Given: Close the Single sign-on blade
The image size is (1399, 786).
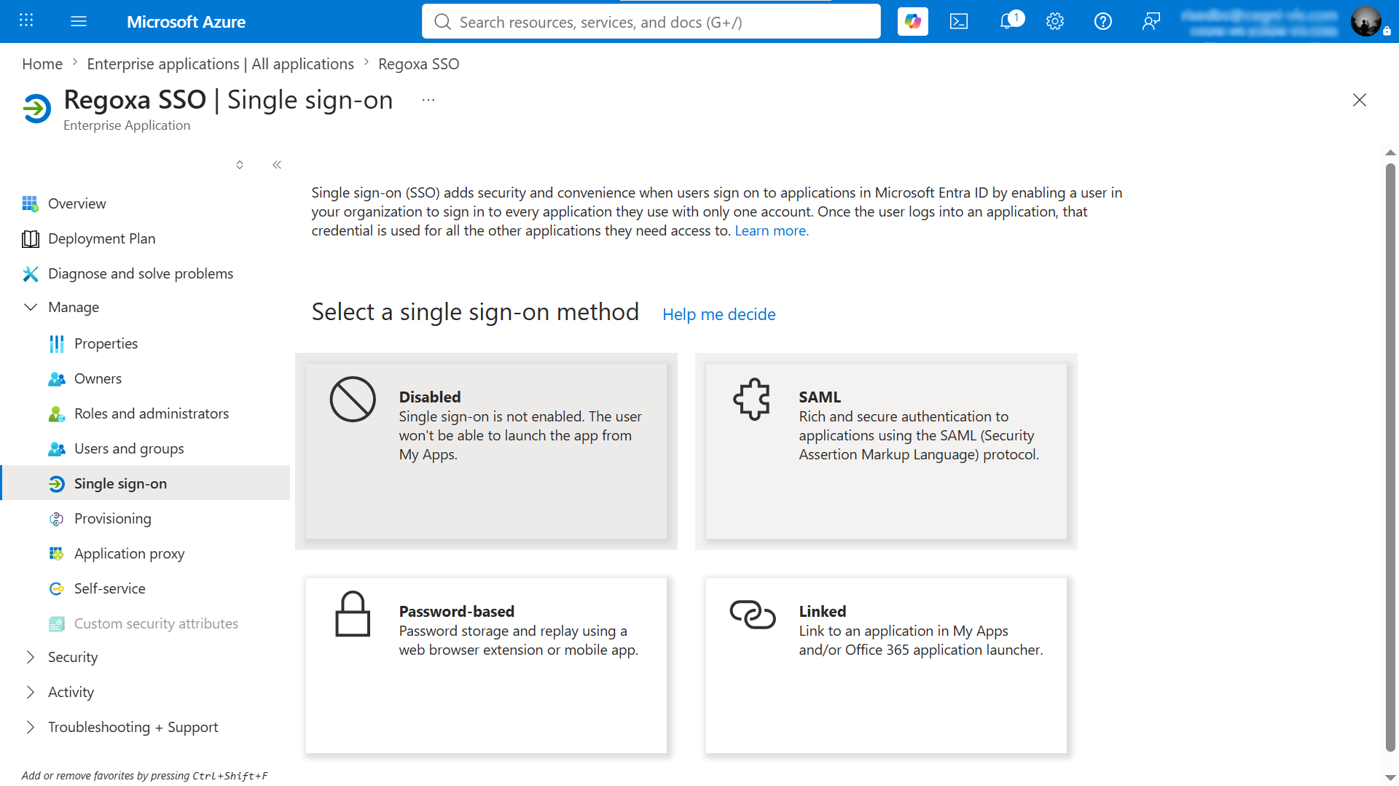Looking at the screenshot, I should click(x=1360, y=100).
